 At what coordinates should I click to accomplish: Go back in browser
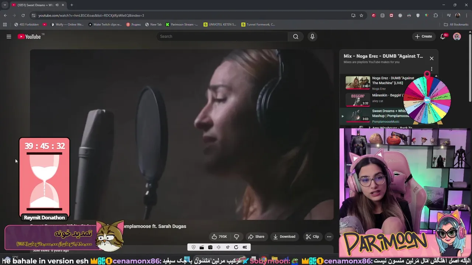pos(5,15)
